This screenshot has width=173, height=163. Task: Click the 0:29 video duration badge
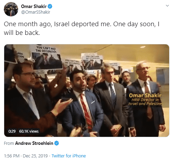click(12, 131)
